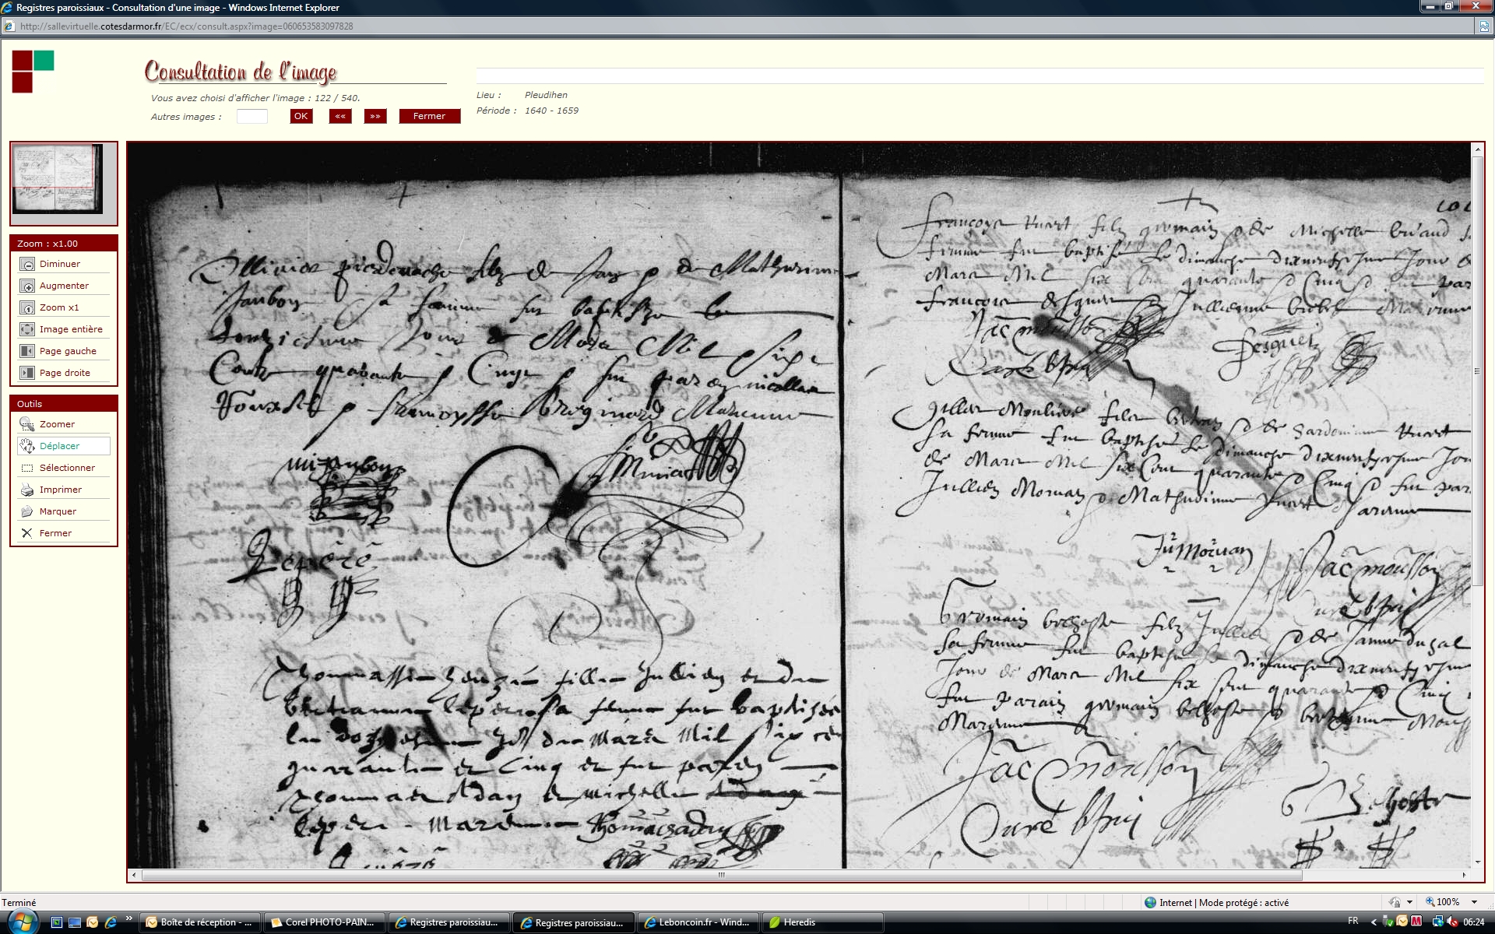The height and width of the screenshot is (934, 1495).
Task: Select the Zoomer magnifier tool
Action: (27, 424)
